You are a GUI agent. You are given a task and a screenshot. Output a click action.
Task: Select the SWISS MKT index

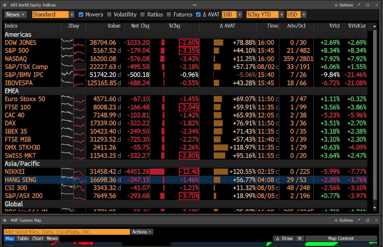click(x=20, y=155)
